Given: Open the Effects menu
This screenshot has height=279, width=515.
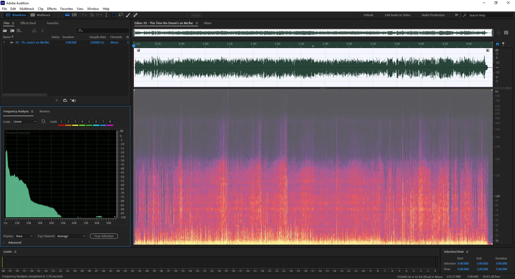Looking at the screenshot, I should 52,9.
